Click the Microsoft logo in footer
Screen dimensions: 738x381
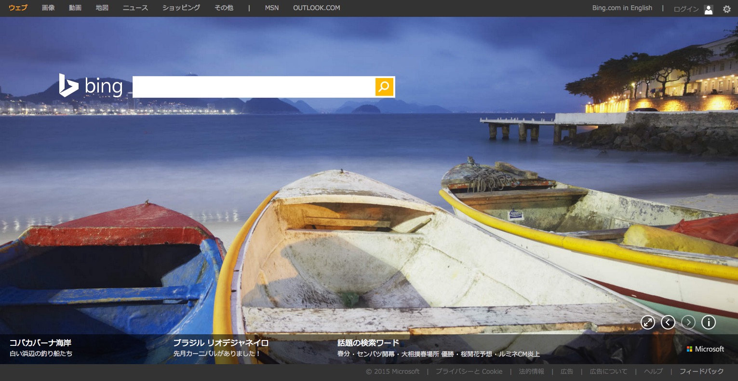pos(705,349)
